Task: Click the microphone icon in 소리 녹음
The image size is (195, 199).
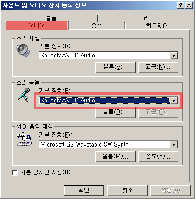Action: click(x=23, y=95)
